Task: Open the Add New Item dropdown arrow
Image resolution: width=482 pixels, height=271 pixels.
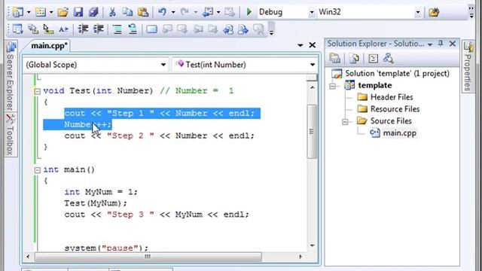Action: [51, 12]
